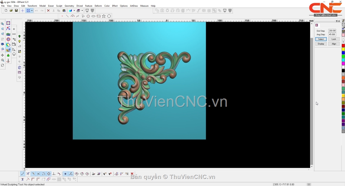Click the red delete X icon
345x186 pixels.
click(48, 11)
